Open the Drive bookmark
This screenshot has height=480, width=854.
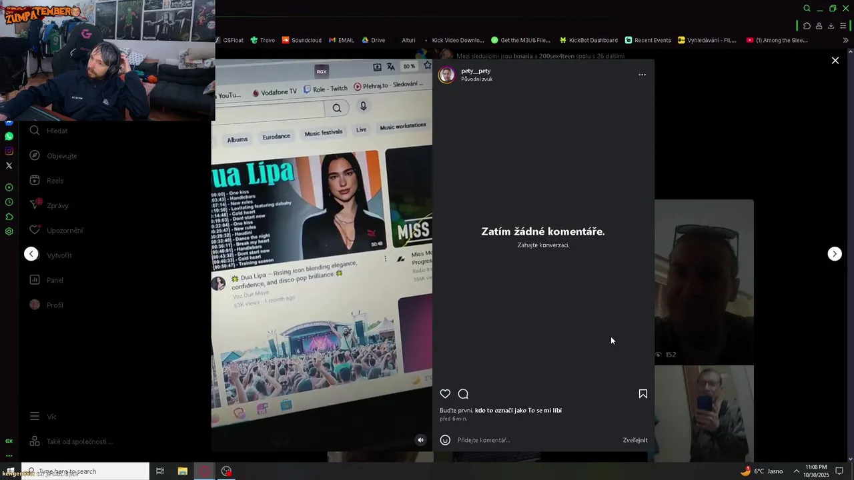click(373, 40)
